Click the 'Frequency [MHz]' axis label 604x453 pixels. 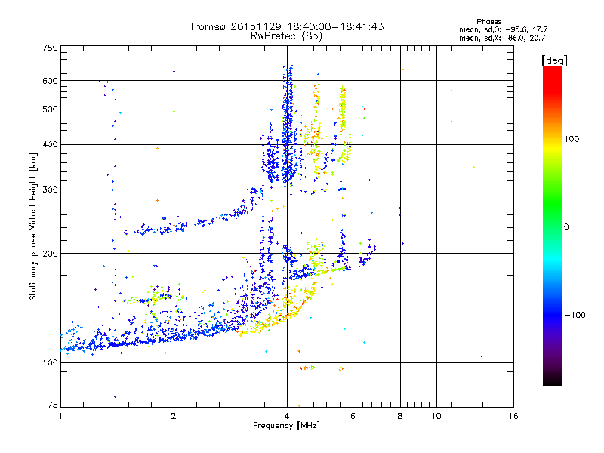286,426
